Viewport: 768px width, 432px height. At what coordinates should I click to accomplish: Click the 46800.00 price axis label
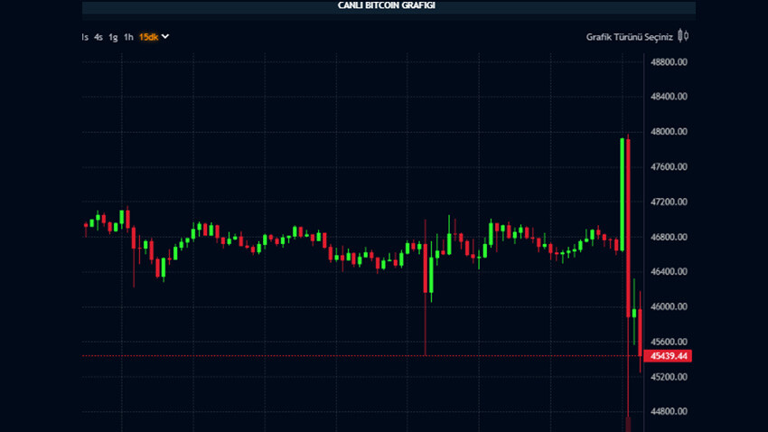coord(670,238)
